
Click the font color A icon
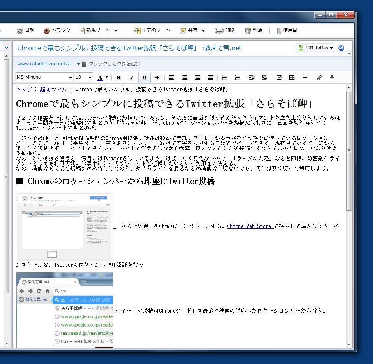pos(100,78)
